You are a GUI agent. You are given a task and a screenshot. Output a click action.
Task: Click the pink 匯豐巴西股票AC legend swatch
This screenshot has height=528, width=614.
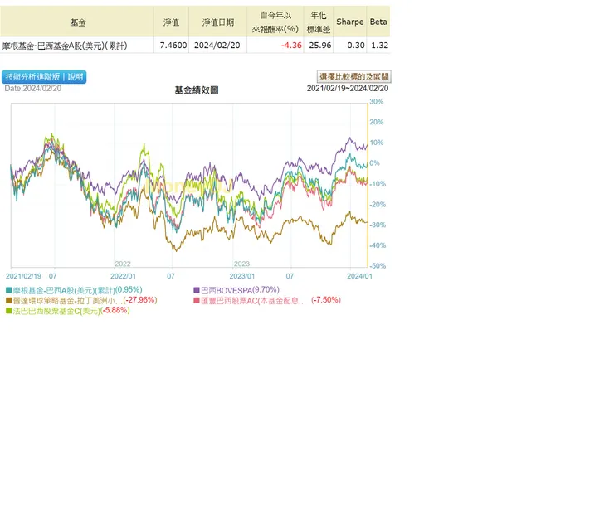pos(197,300)
